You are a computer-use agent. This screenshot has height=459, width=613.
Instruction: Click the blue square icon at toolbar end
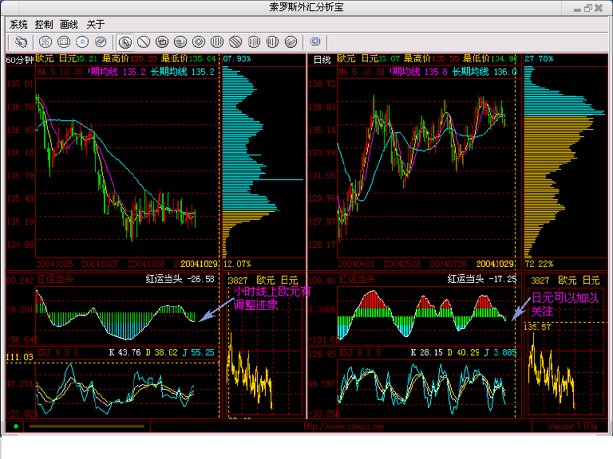click(x=315, y=41)
